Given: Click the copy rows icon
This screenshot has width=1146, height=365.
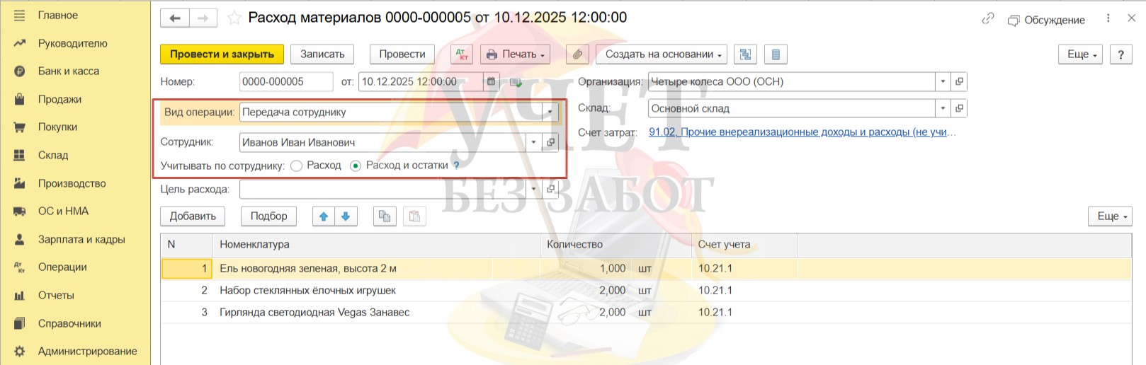Looking at the screenshot, I should [x=385, y=216].
